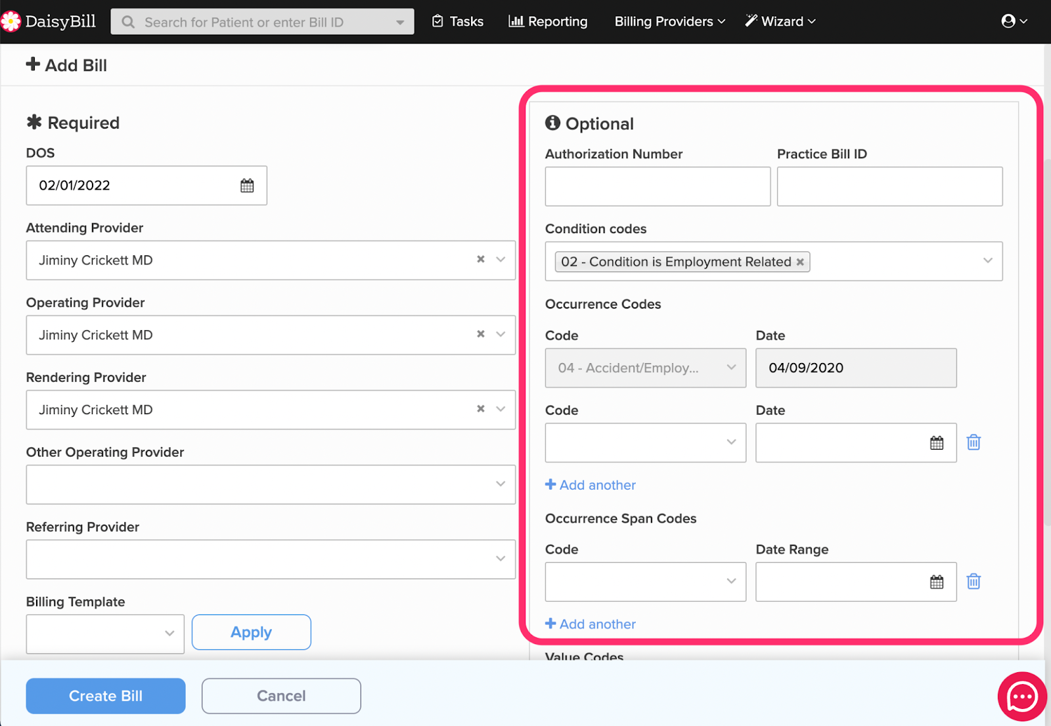
Task: Click the Authorization Number field
Action: [658, 186]
